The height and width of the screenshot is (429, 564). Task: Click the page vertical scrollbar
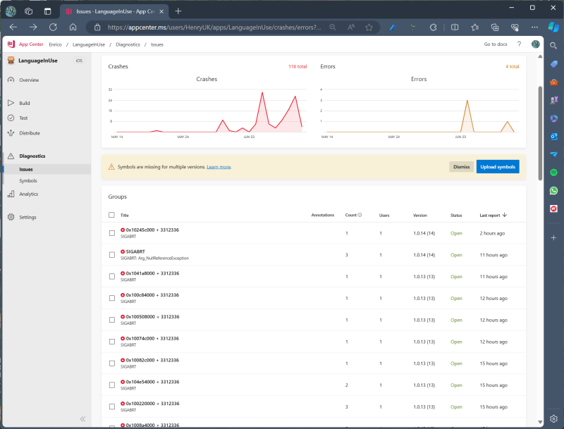click(x=540, y=133)
